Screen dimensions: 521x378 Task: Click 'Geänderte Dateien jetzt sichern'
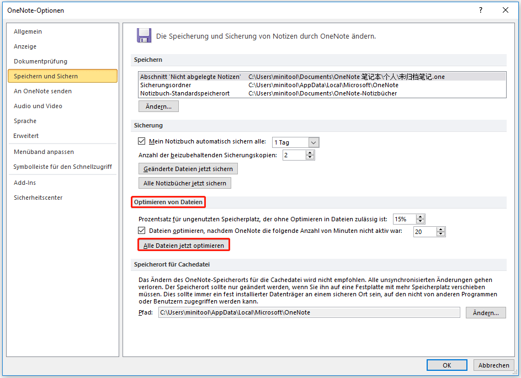(x=188, y=169)
